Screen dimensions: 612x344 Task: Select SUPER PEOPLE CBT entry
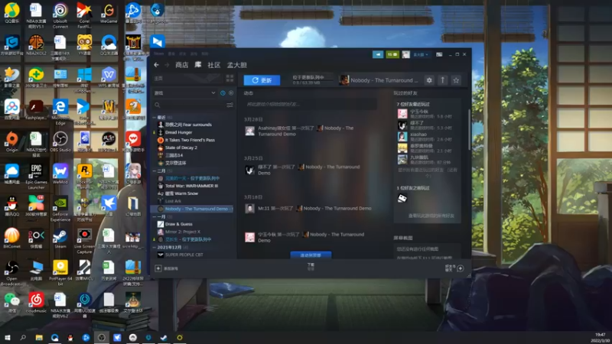pos(184,255)
